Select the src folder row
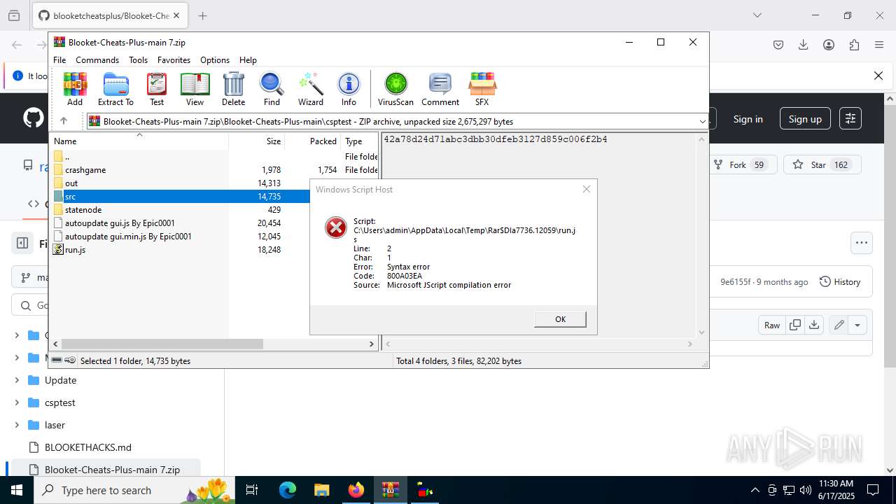 180,197
